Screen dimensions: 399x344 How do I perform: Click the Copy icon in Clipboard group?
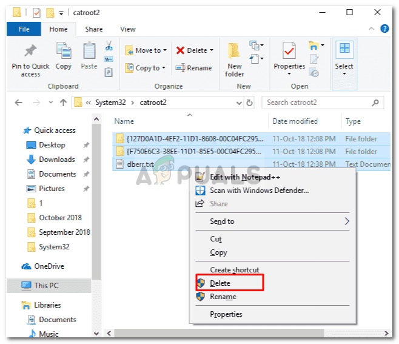[64, 50]
